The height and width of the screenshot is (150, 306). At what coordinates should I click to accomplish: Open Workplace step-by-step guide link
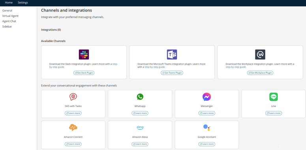(x=236, y=67)
